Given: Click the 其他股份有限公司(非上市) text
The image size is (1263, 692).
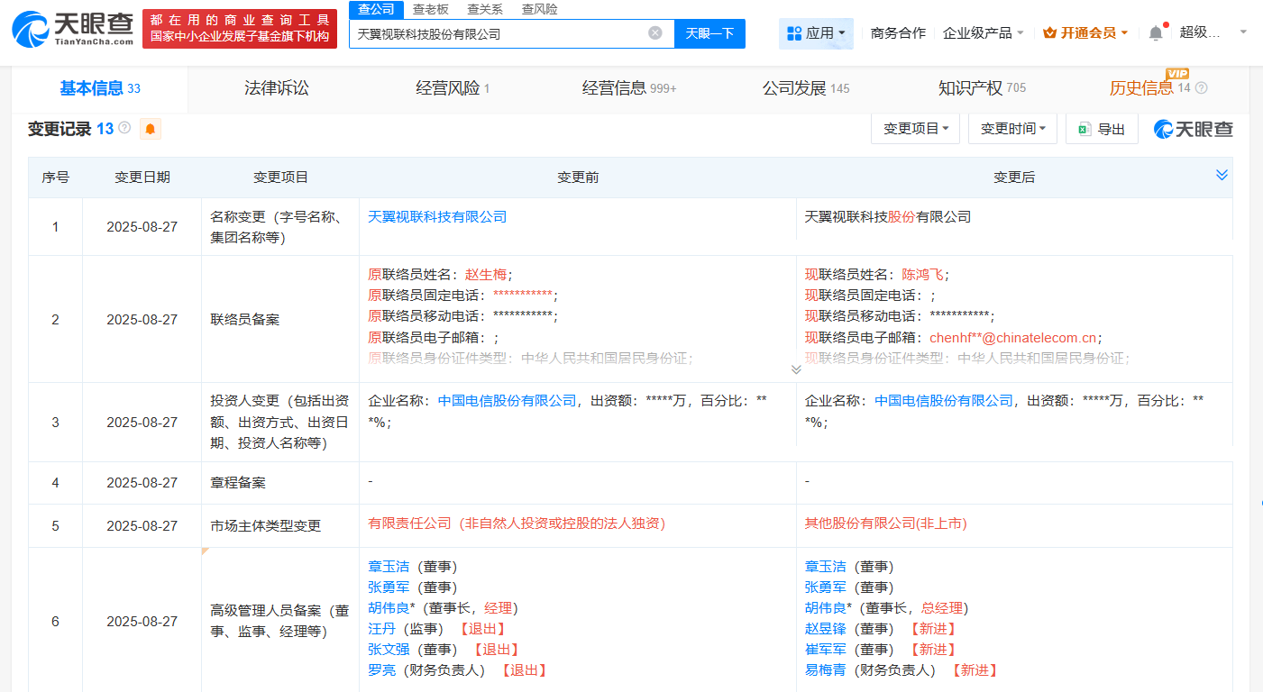Looking at the screenshot, I should click(x=885, y=524).
